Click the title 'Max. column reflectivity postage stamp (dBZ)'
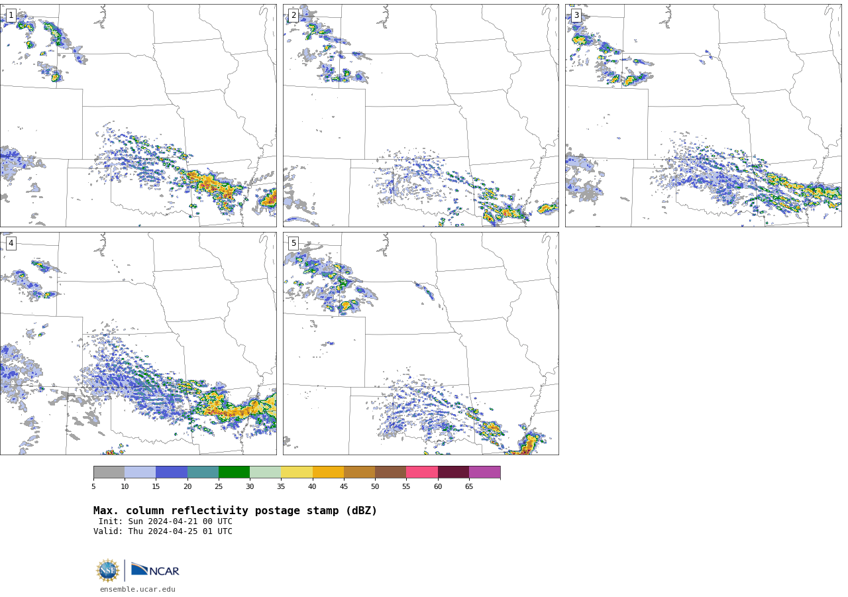The height and width of the screenshot is (597, 848). pyautogui.click(x=235, y=511)
